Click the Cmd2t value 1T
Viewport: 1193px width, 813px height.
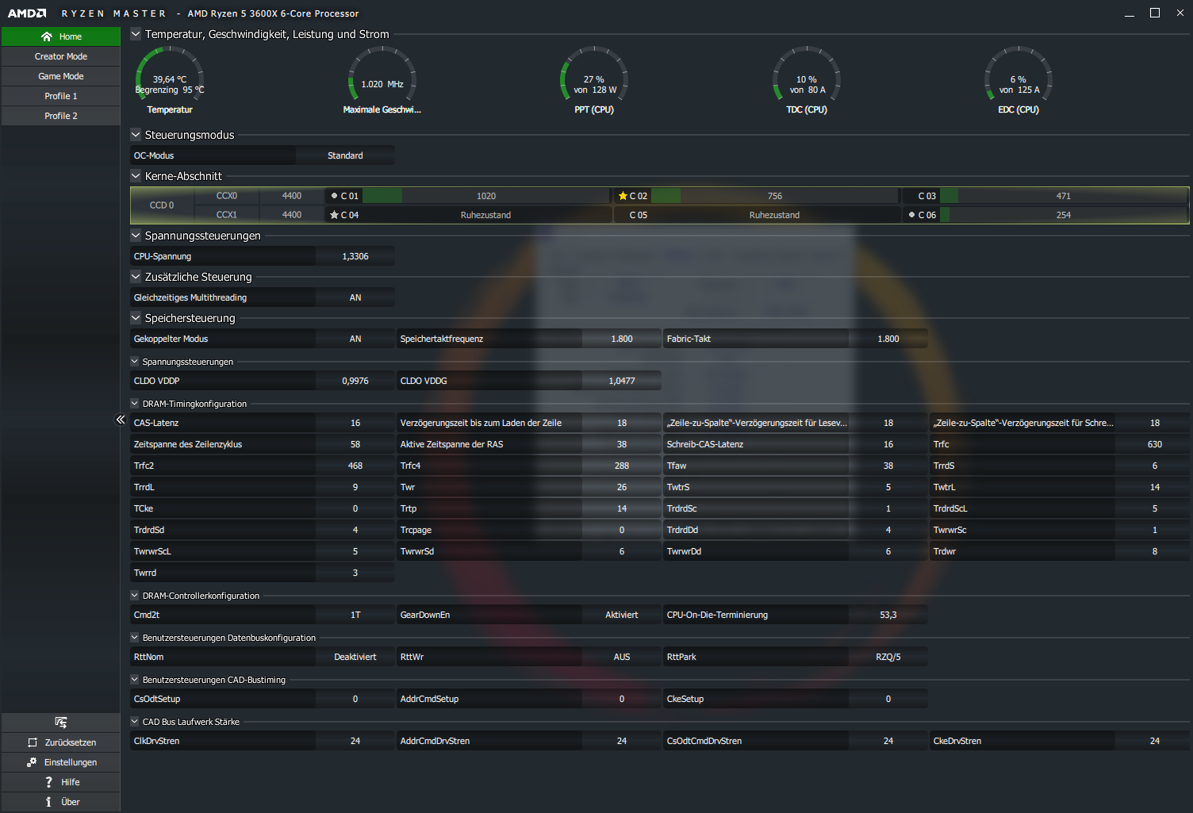(355, 615)
